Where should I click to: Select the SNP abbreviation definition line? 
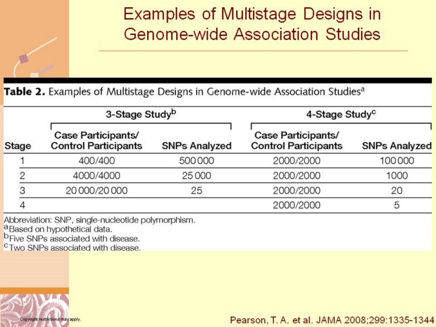100,220
